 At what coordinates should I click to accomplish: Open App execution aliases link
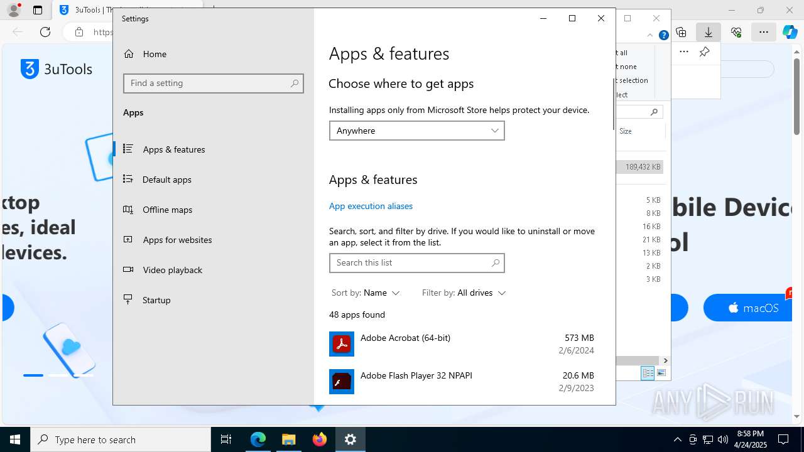371,206
